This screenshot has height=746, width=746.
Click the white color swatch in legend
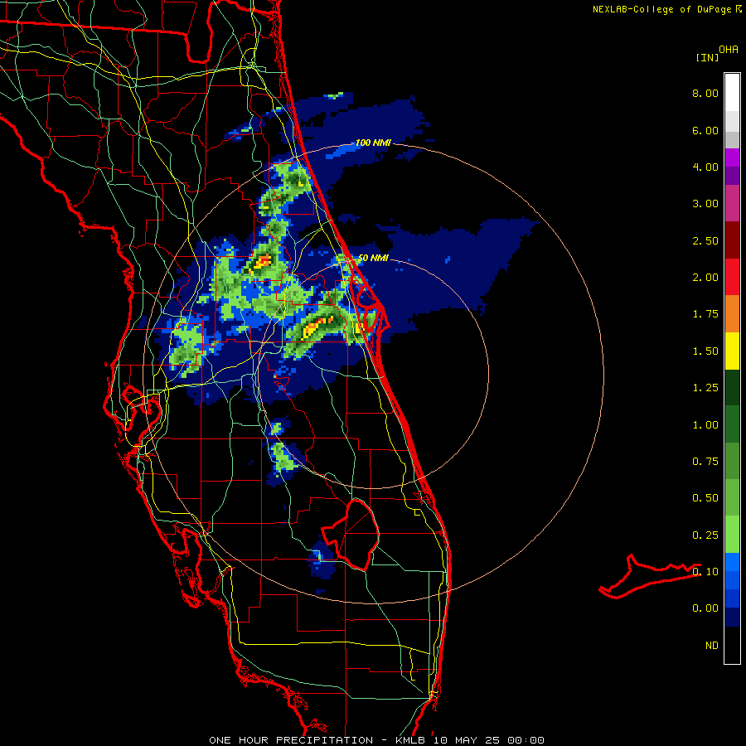click(732, 93)
